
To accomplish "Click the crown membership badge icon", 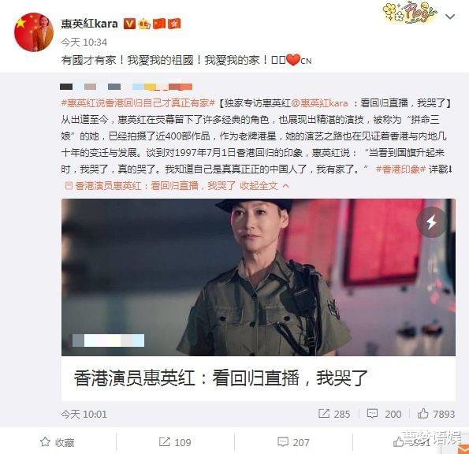I will [144, 24].
